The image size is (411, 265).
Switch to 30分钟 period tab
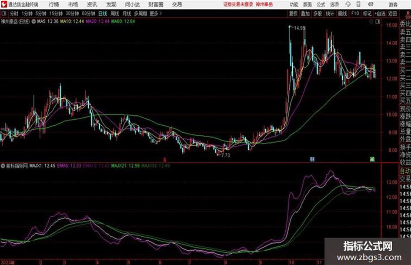[x=72, y=13]
